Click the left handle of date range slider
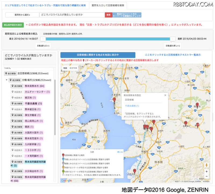This screenshot has width=215, height=194. click(41, 39)
